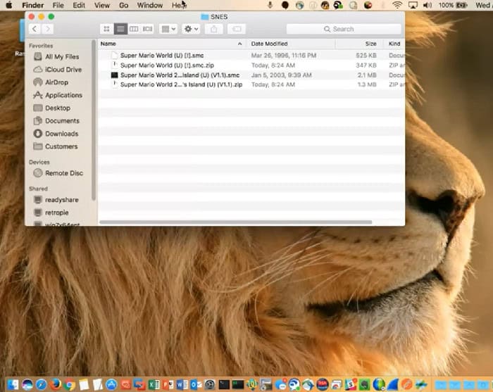The image size is (493, 392).
Task: Launch Slack from the Dock
Action: tap(351, 384)
